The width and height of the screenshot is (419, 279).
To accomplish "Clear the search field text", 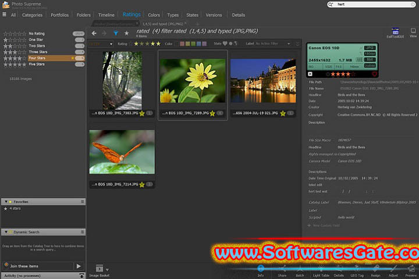I will pyautogui.click(x=413, y=4).
